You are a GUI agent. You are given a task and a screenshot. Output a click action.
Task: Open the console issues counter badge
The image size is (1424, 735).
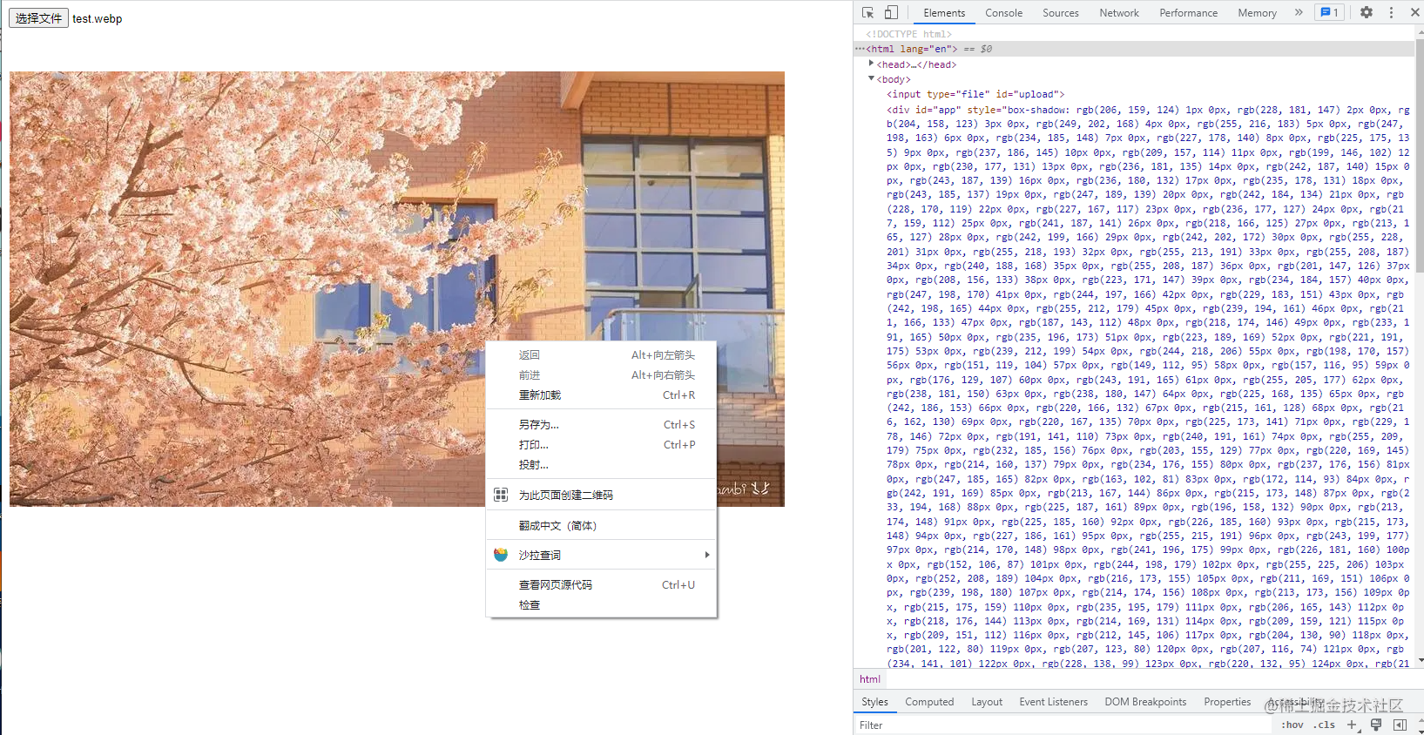coord(1329,12)
